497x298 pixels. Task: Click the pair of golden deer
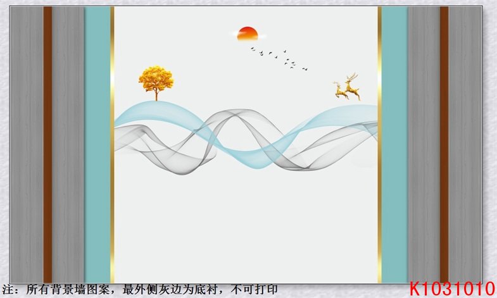pyautogui.click(x=347, y=87)
